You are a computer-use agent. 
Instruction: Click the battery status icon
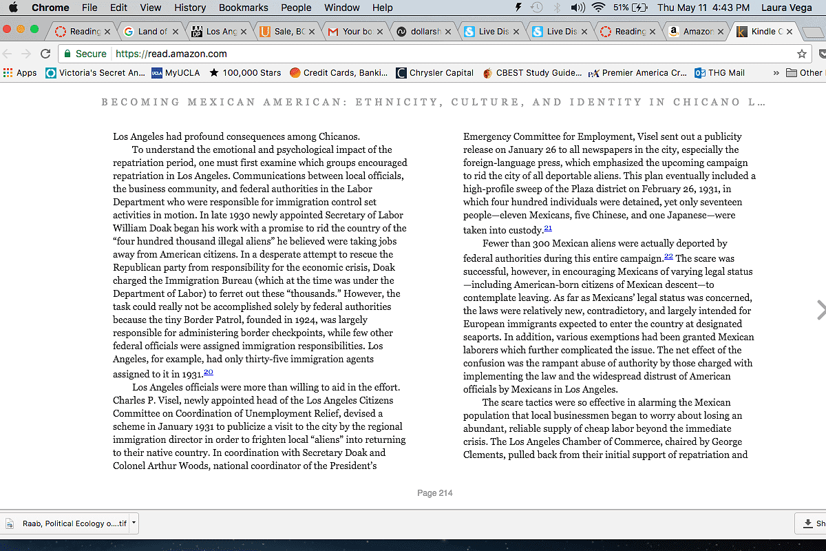(x=639, y=8)
